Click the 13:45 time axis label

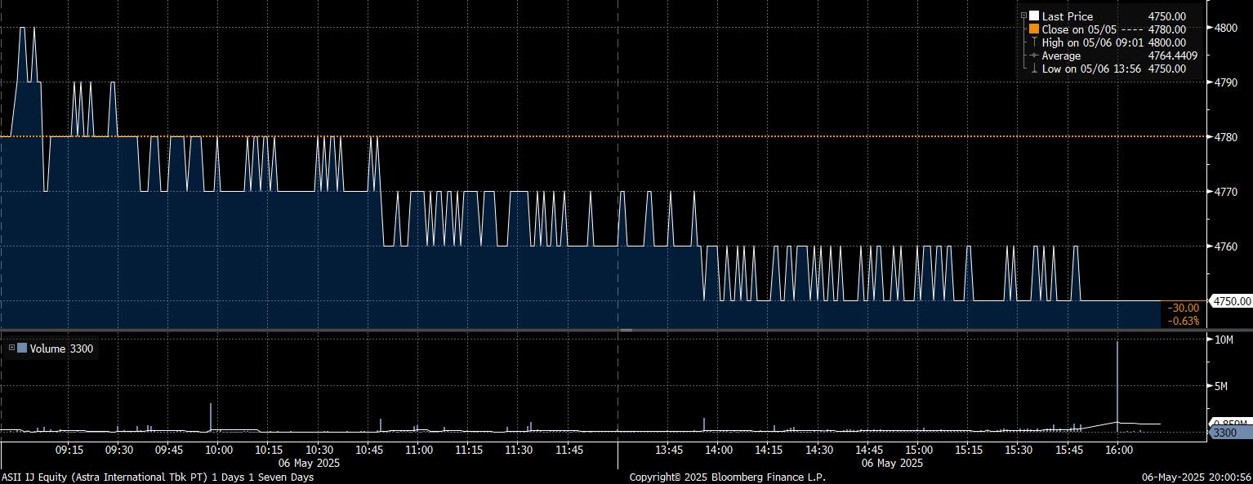(669, 450)
